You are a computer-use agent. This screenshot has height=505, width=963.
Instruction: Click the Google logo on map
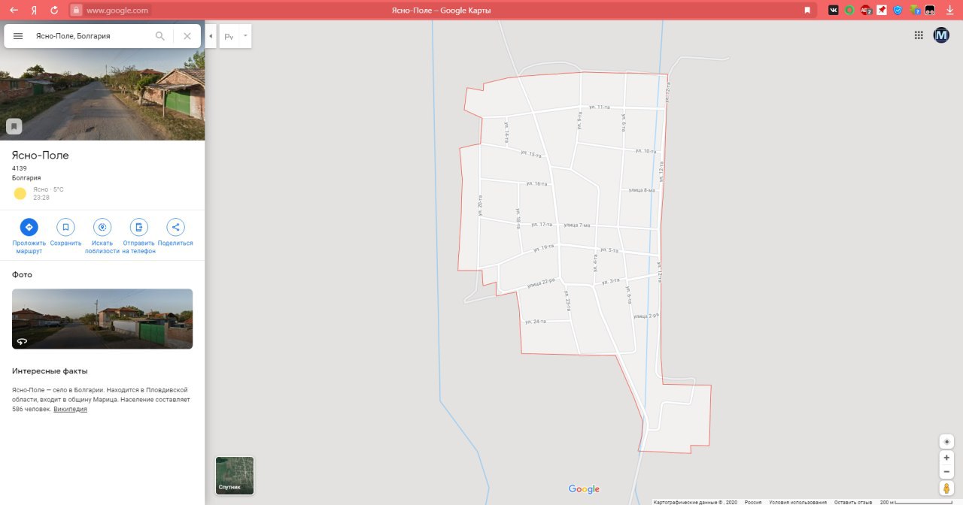(584, 489)
